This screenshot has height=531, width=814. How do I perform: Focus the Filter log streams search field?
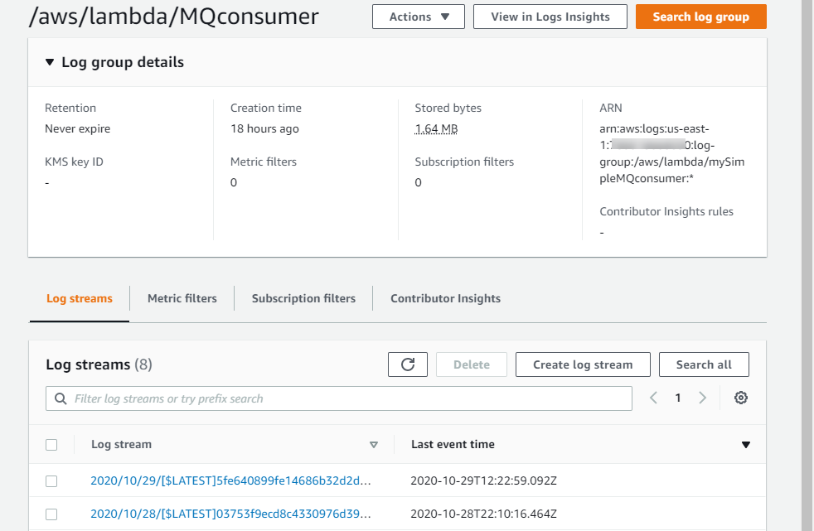pos(339,398)
